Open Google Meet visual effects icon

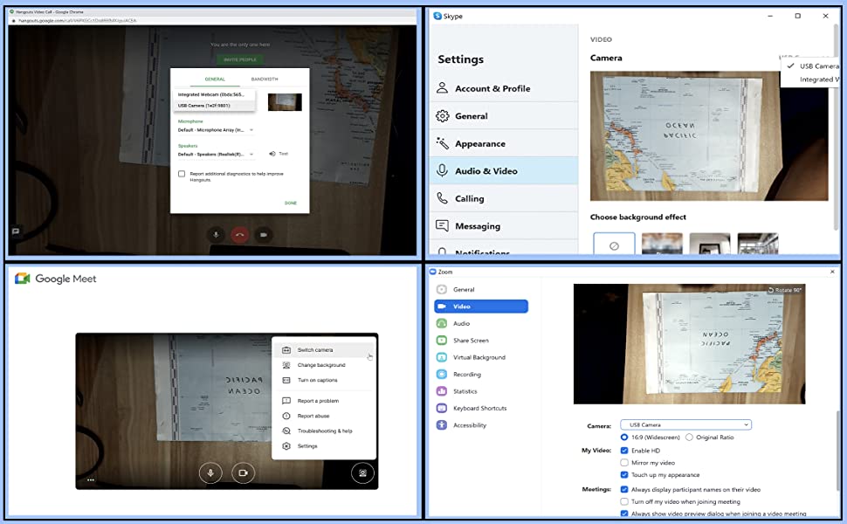(362, 472)
